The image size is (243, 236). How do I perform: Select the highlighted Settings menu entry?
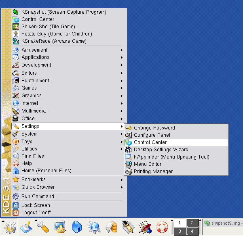click(68, 126)
